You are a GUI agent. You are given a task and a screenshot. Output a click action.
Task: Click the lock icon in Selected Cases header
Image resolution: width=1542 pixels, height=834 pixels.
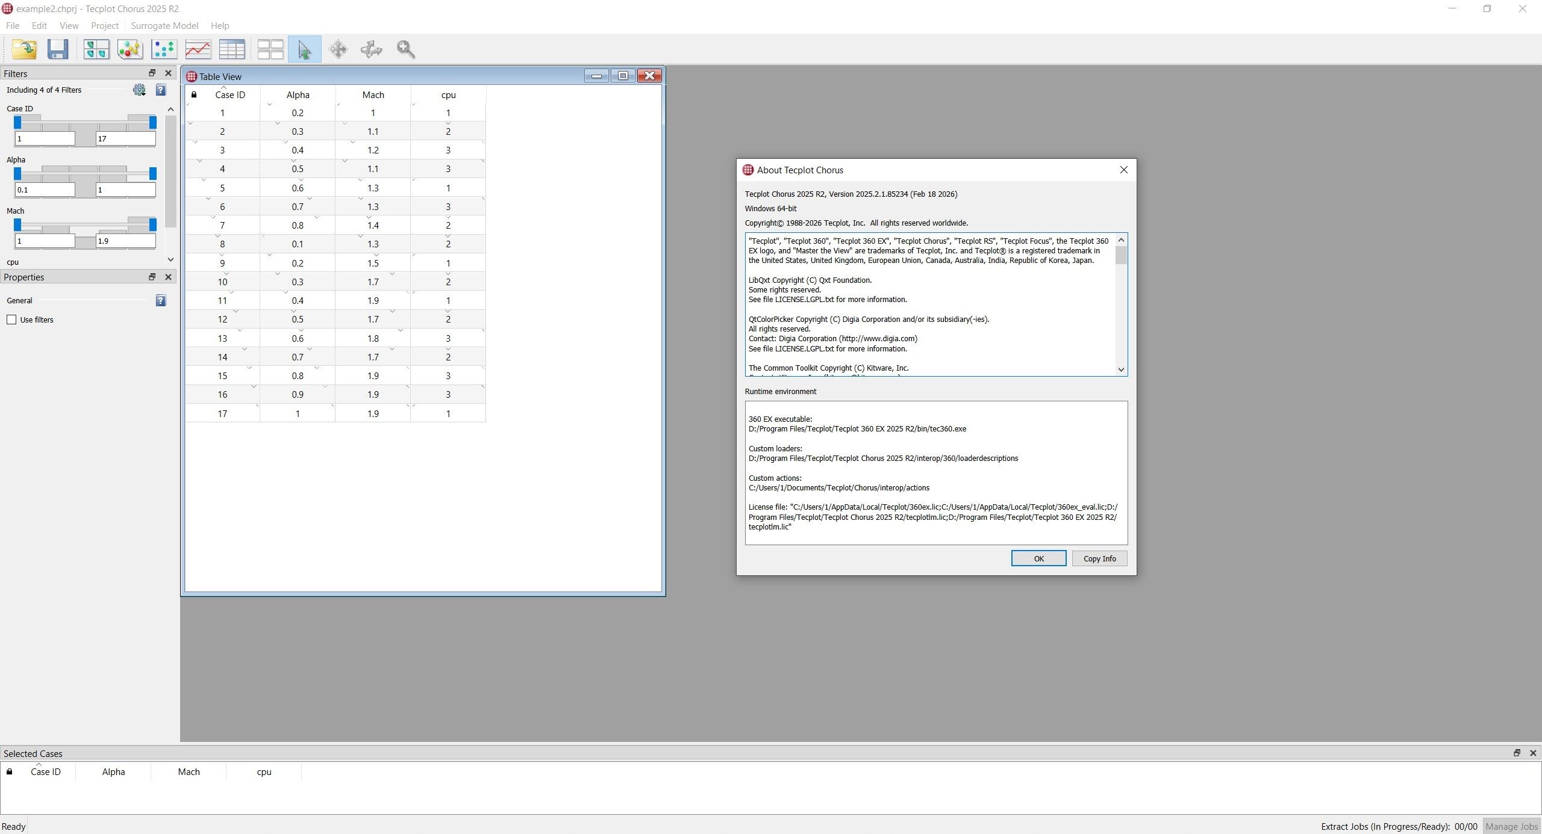tap(10, 771)
